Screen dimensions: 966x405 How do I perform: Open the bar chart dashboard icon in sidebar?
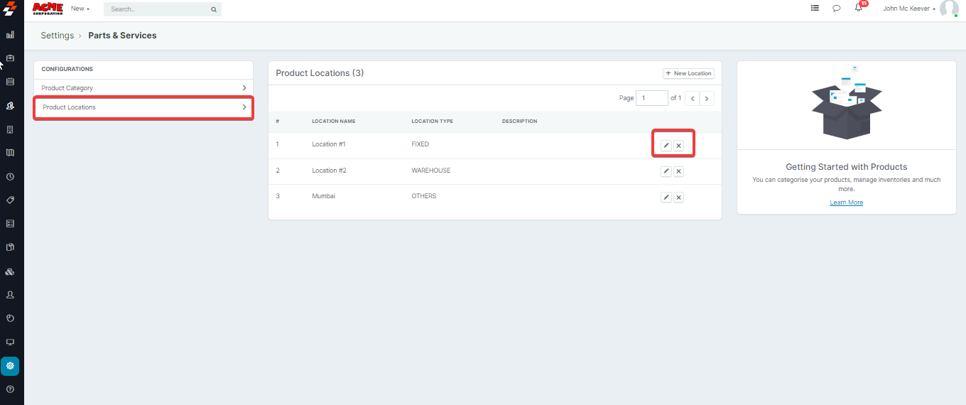pos(10,34)
